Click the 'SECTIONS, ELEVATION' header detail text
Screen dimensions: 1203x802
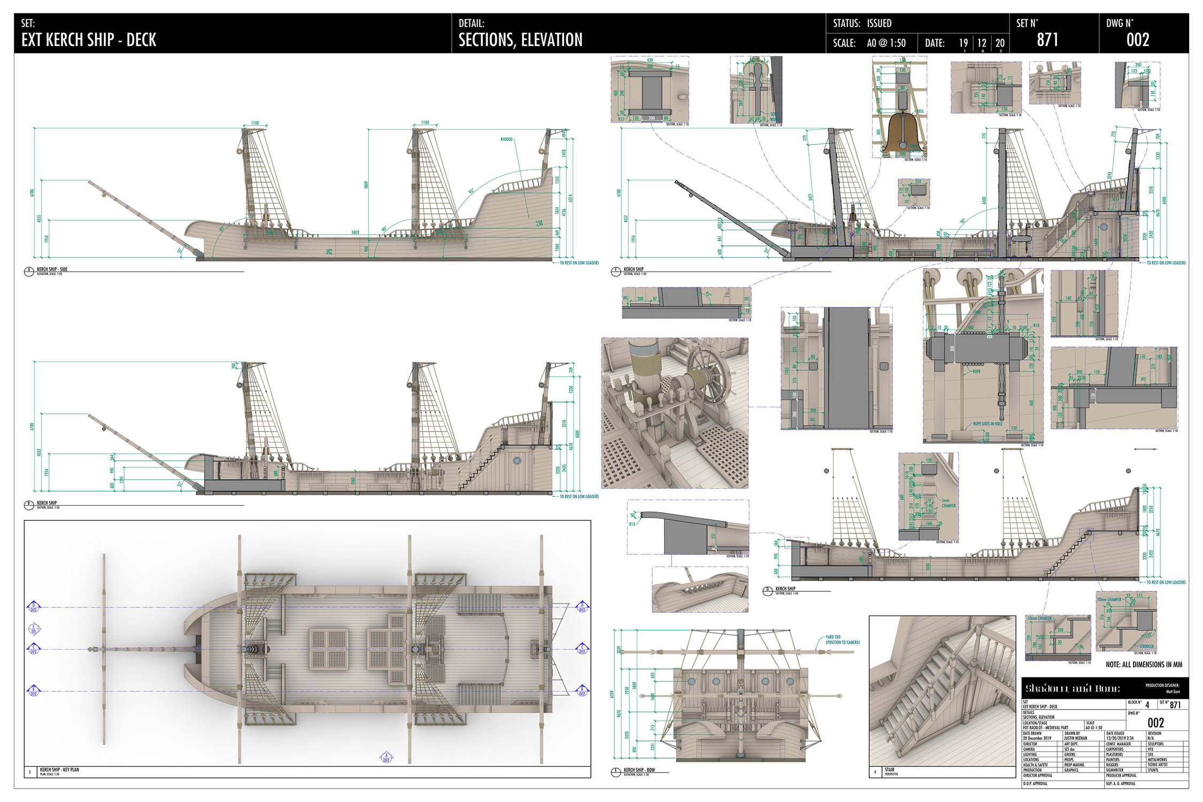point(520,40)
